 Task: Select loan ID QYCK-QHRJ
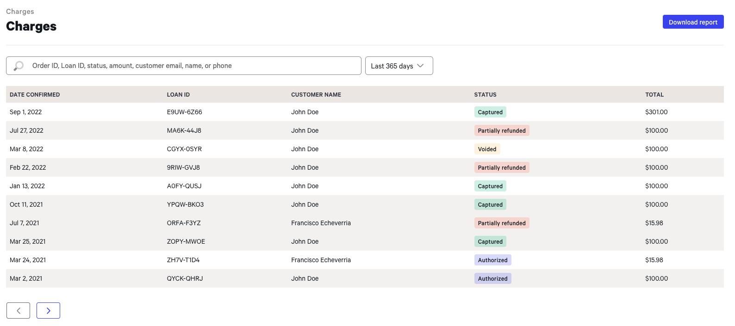pos(185,278)
